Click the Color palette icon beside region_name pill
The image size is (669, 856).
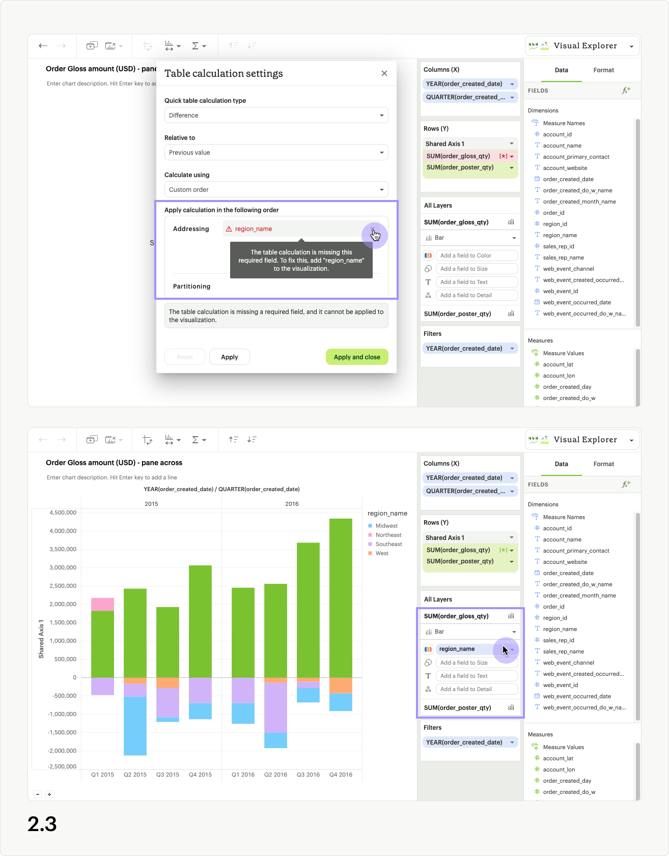pos(428,649)
